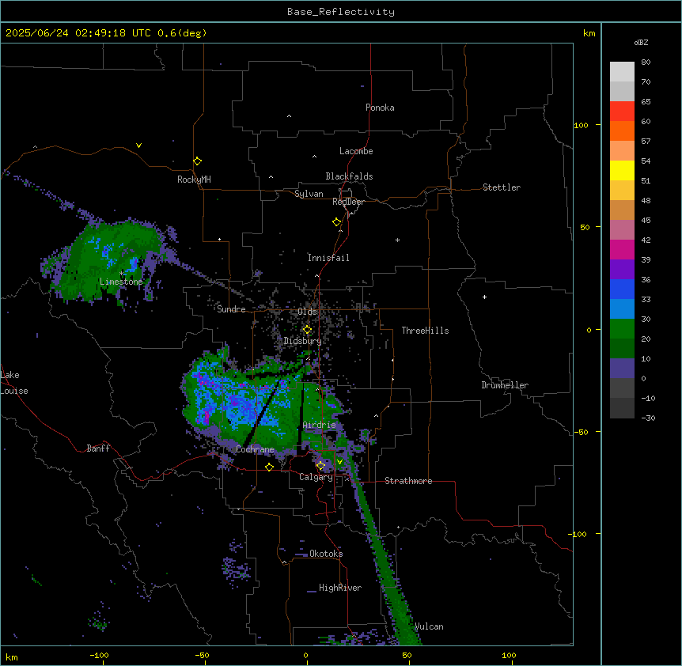Click the Didsbury city label

point(303,341)
